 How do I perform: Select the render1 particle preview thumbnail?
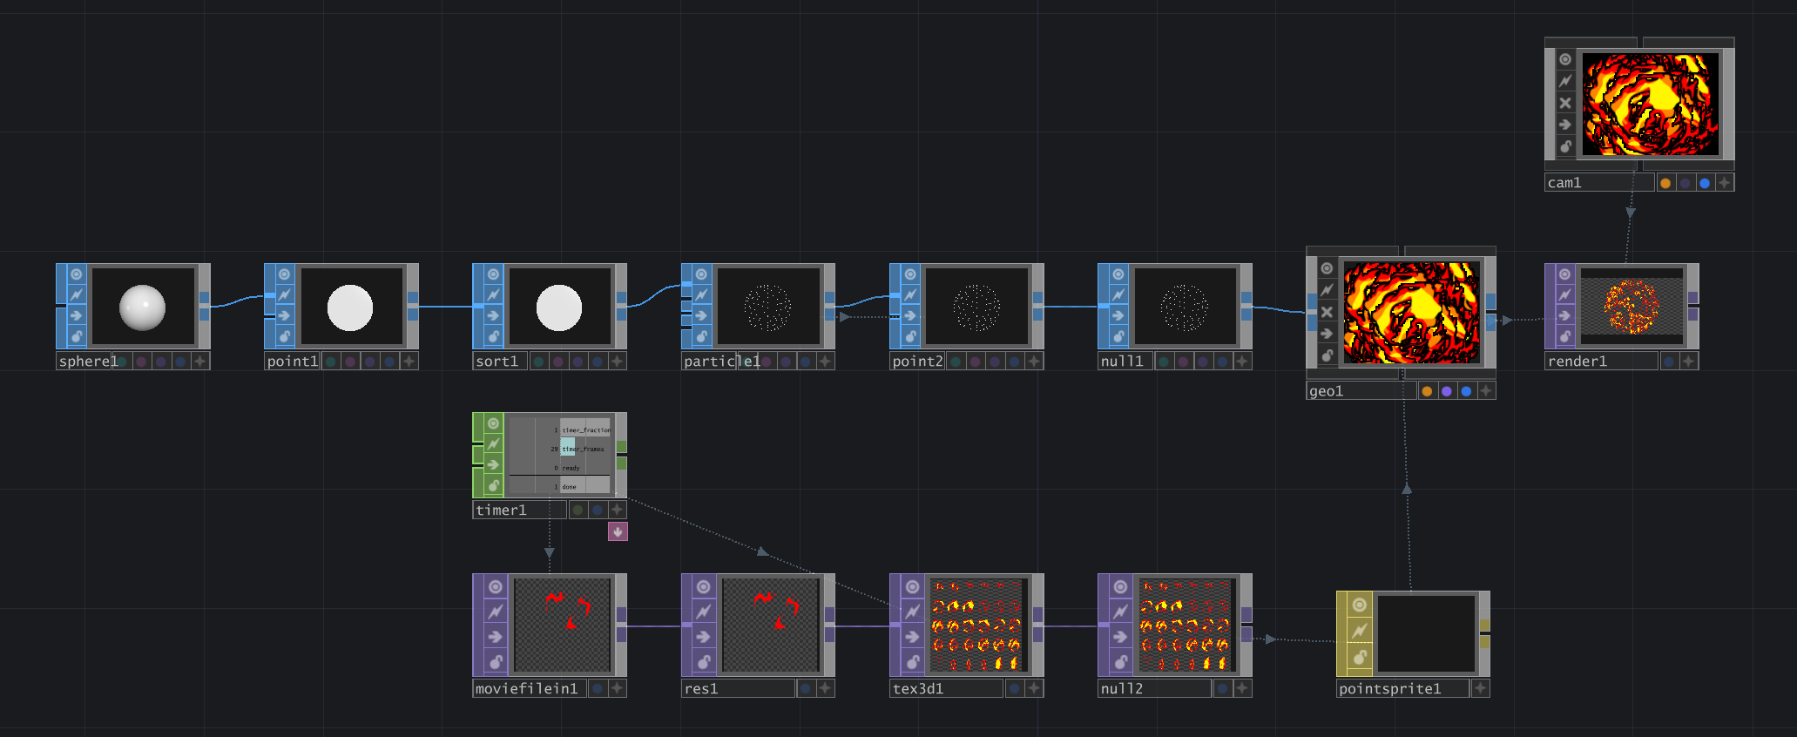[x=1631, y=307]
